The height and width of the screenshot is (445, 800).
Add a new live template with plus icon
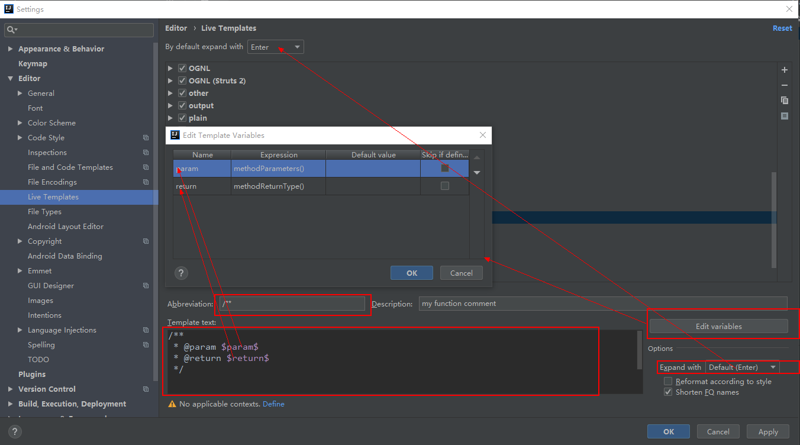pos(785,70)
